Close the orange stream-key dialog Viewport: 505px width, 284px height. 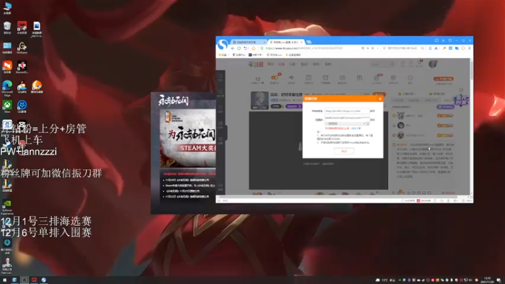coord(380,99)
